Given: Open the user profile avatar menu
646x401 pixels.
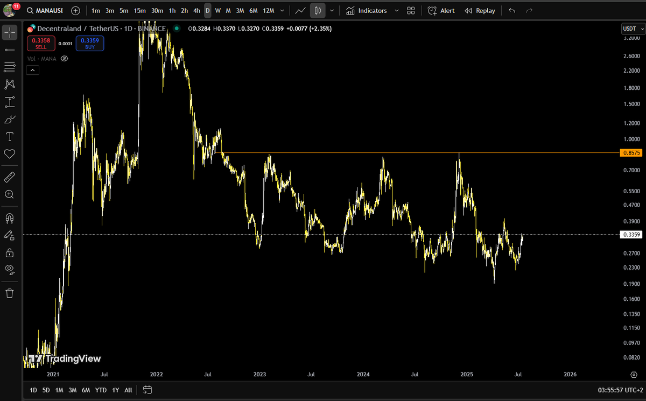Looking at the screenshot, I should tap(10, 10).
